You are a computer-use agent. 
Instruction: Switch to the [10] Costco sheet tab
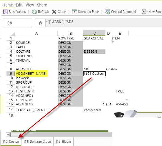[x=11, y=142]
